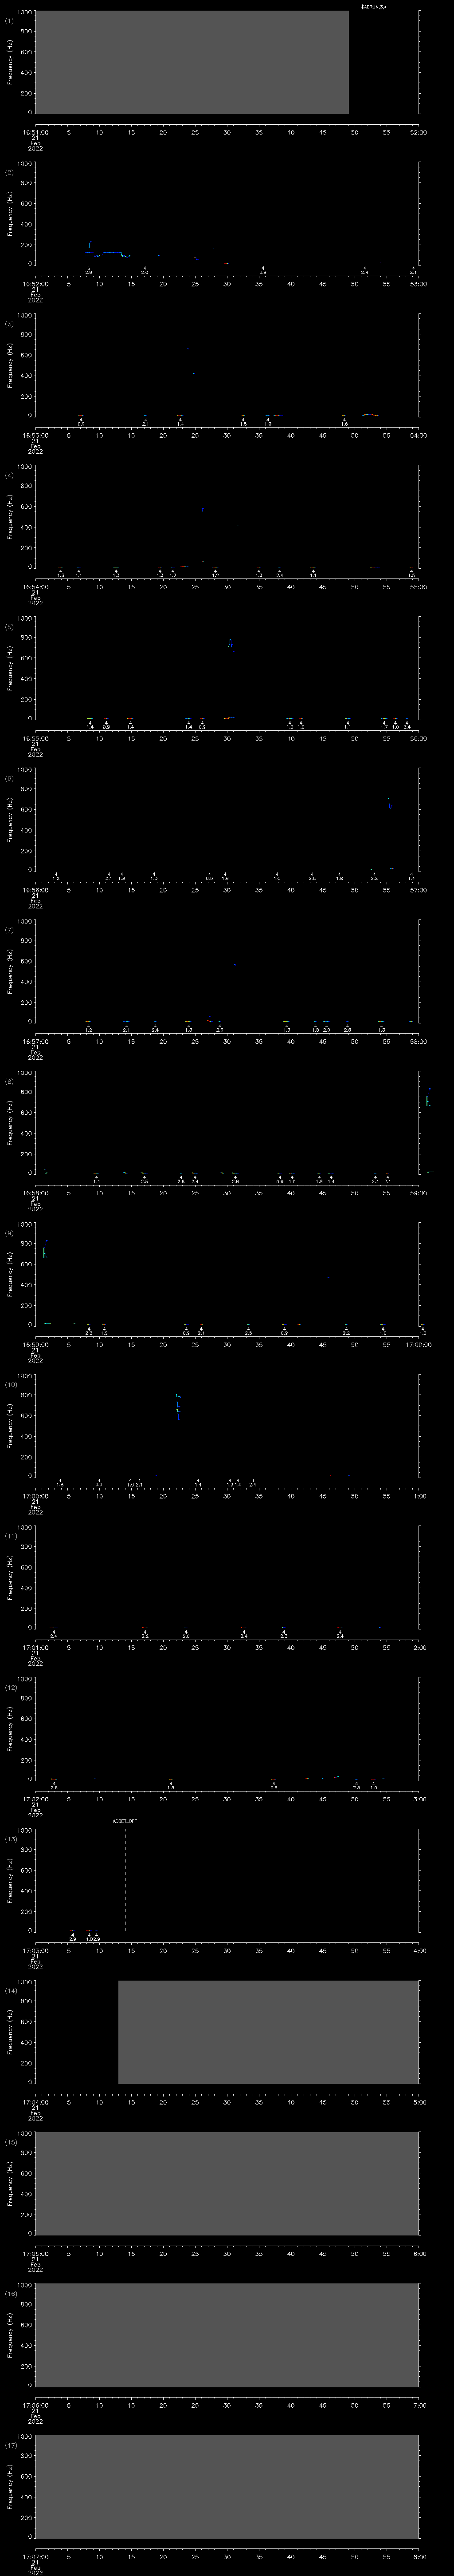Click the 17:02:00 start time label
This screenshot has width=454, height=2576.
click(x=35, y=1798)
